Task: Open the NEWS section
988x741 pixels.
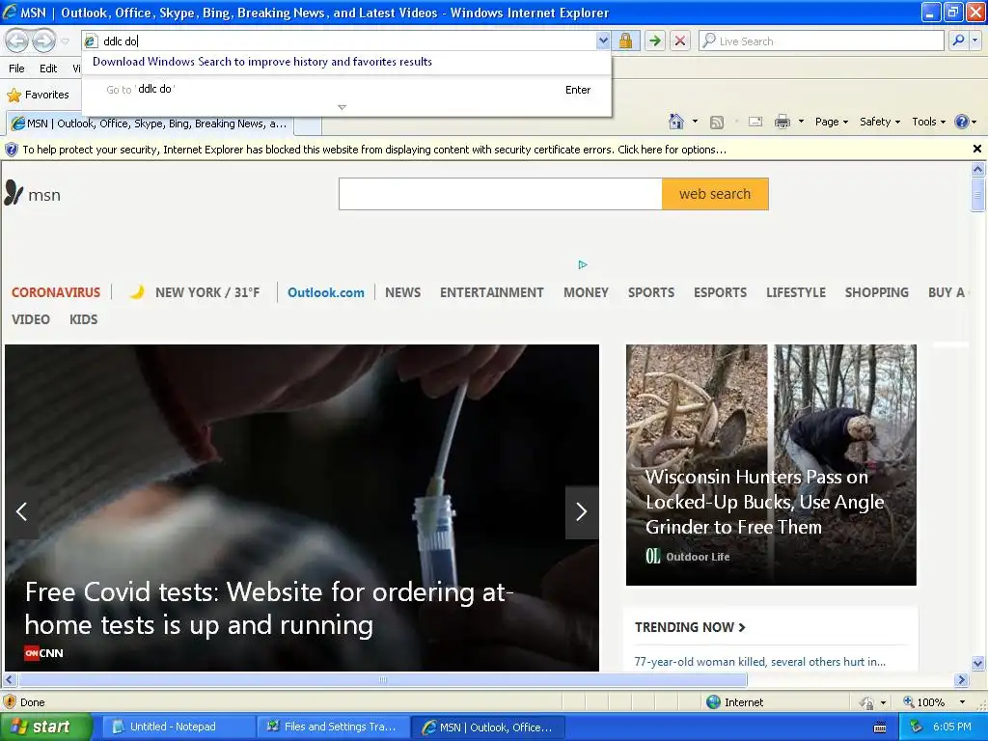Action: click(x=402, y=292)
